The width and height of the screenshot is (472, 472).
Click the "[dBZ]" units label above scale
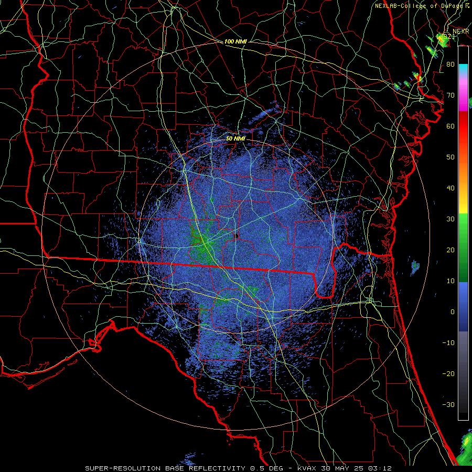(x=445, y=36)
